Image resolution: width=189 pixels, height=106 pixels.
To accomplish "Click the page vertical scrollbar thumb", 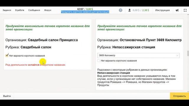I will [188, 53].
